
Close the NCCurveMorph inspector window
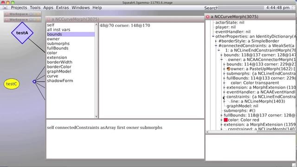coord(48,19)
